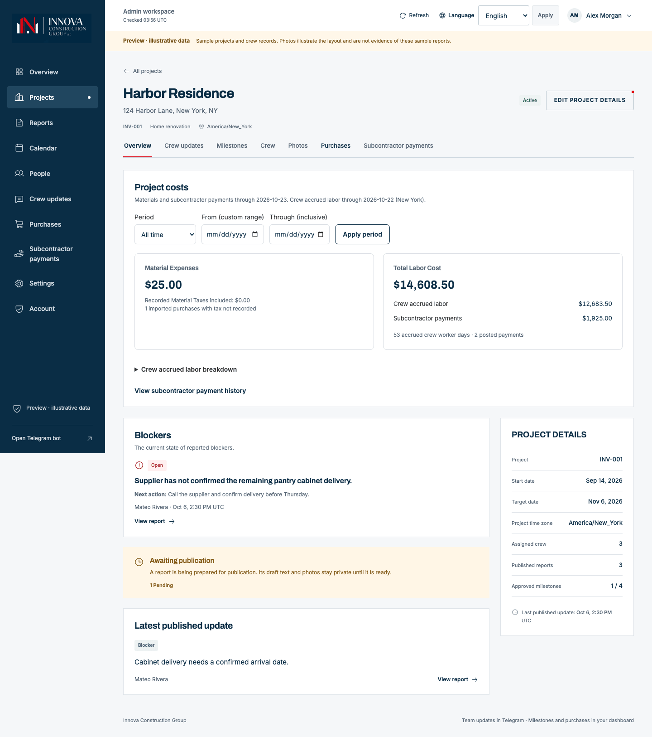Click the Edit Project Details button
Image resolution: width=652 pixels, height=737 pixels.
coord(590,100)
